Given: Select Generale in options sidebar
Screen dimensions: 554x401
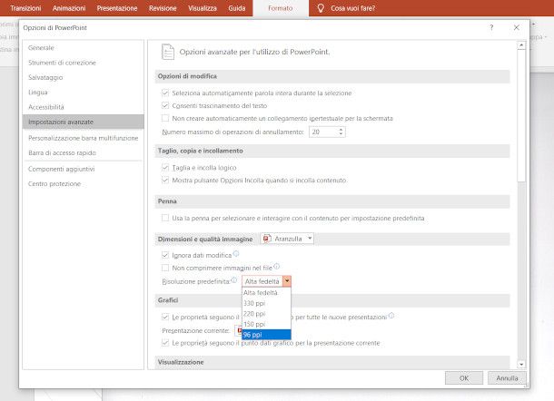Looking at the screenshot, I should pos(84,48).
